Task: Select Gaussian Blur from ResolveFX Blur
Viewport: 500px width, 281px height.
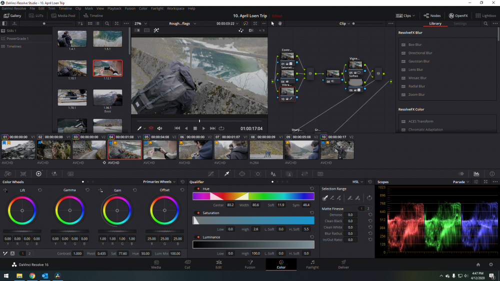Action: pyautogui.click(x=418, y=61)
